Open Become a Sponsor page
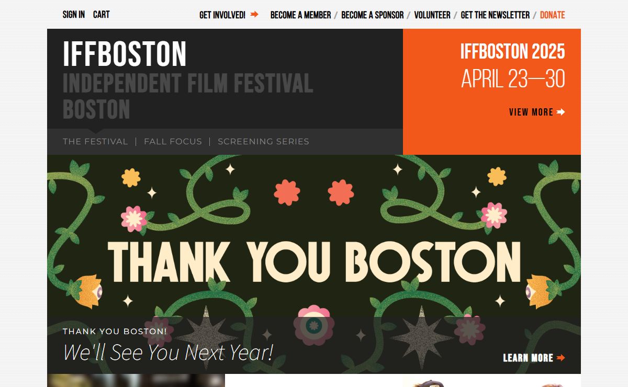The image size is (628, 387). coord(373,15)
